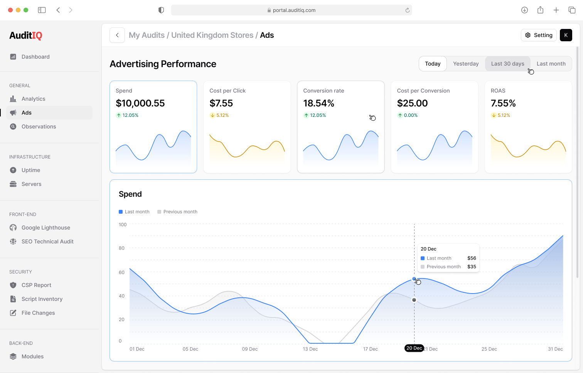583x373 pixels.
Task: Click the Google Lighthouse icon
Action: (x=13, y=228)
